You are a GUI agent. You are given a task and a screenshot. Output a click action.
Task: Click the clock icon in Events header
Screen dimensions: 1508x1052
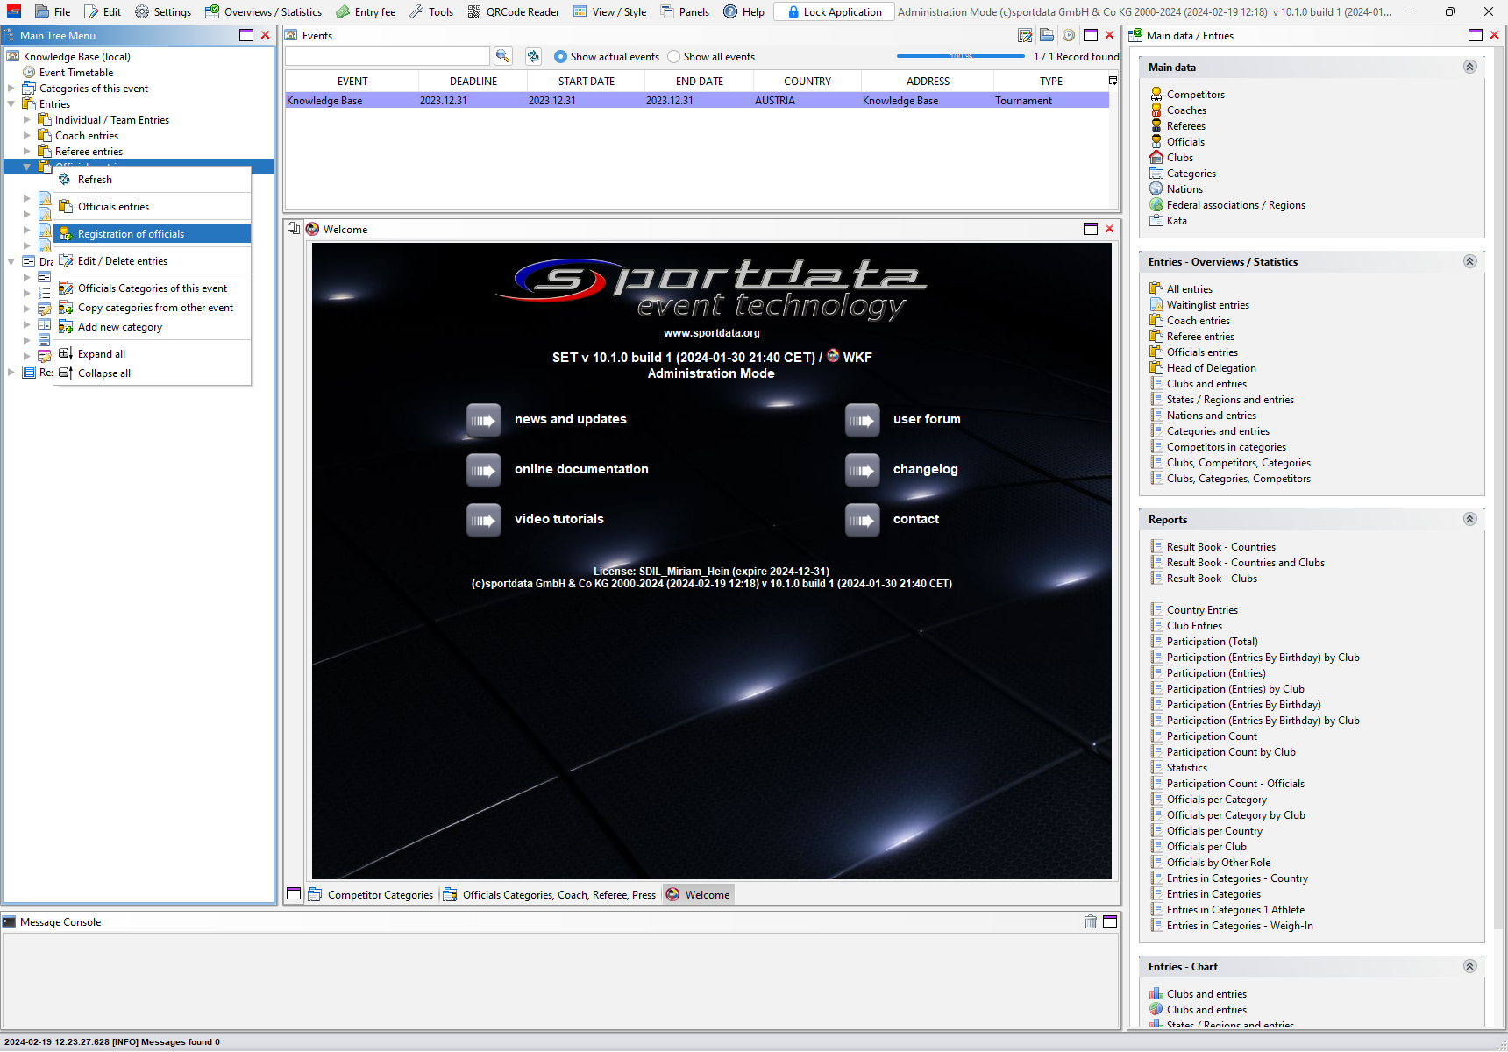point(1069,35)
